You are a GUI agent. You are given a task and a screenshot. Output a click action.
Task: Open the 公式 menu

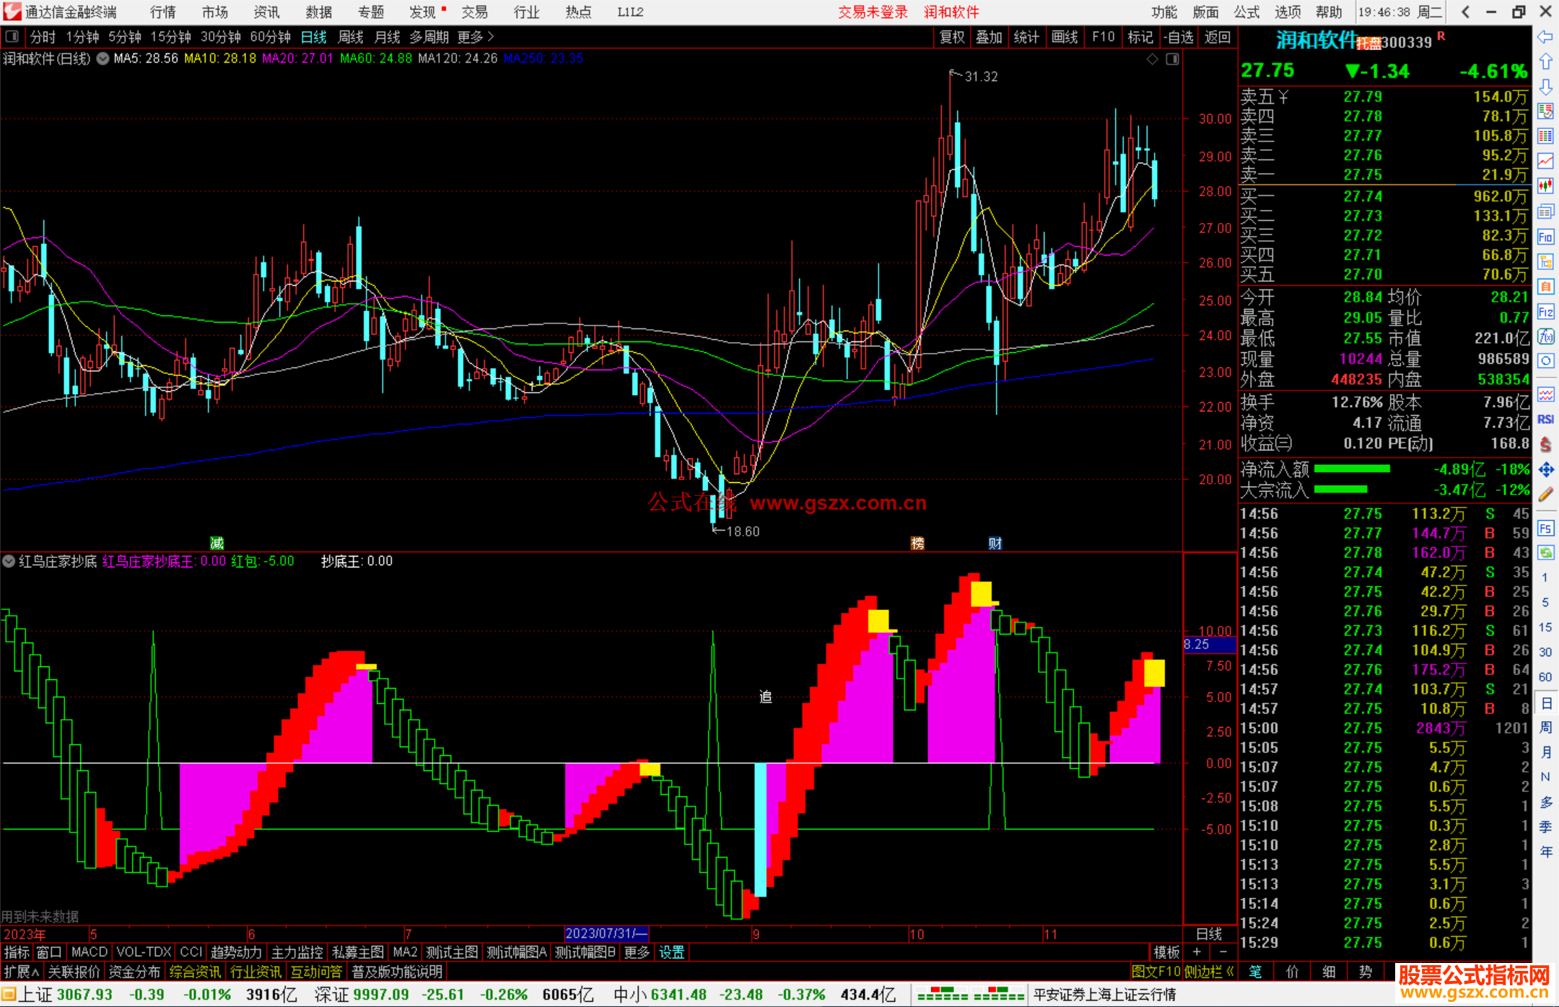[1246, 12]
